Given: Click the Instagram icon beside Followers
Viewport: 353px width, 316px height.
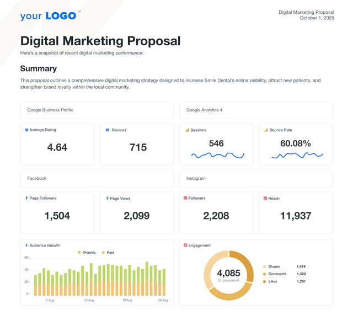Looking at the screenshot, I should [185, 198].
